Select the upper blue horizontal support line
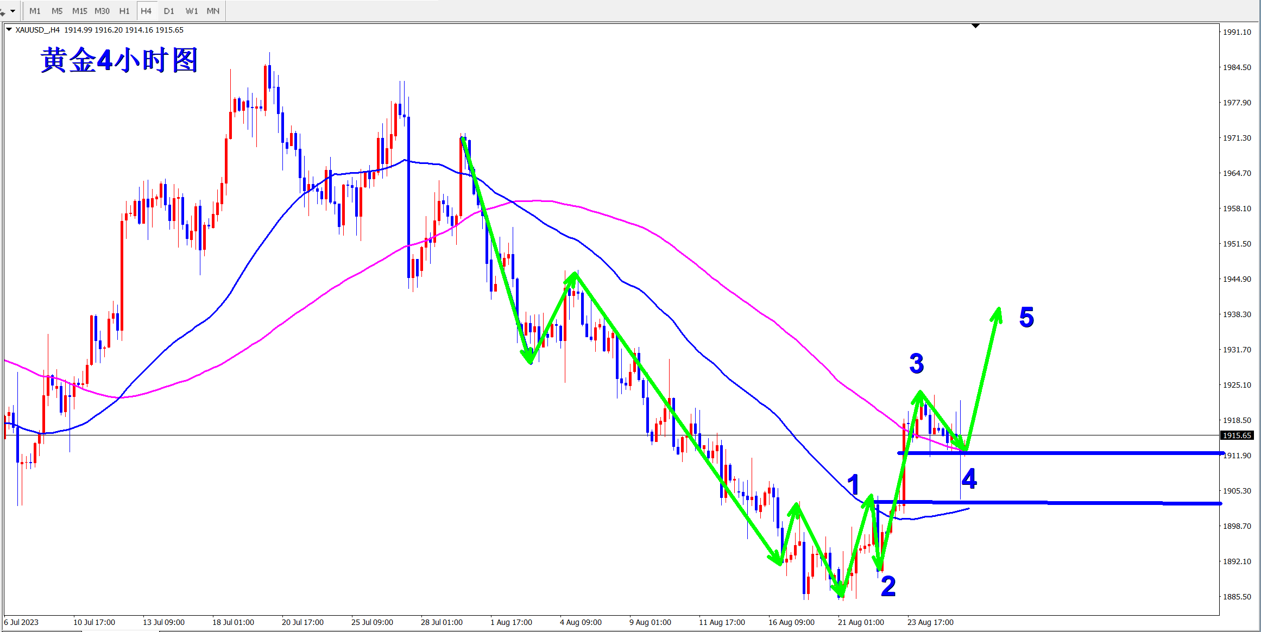 [1086, 453]
